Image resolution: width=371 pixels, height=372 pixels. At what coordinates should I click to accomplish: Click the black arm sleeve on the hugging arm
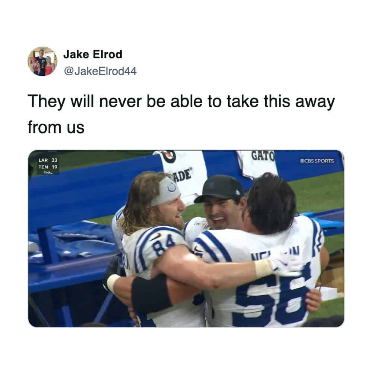pos(151,294)
